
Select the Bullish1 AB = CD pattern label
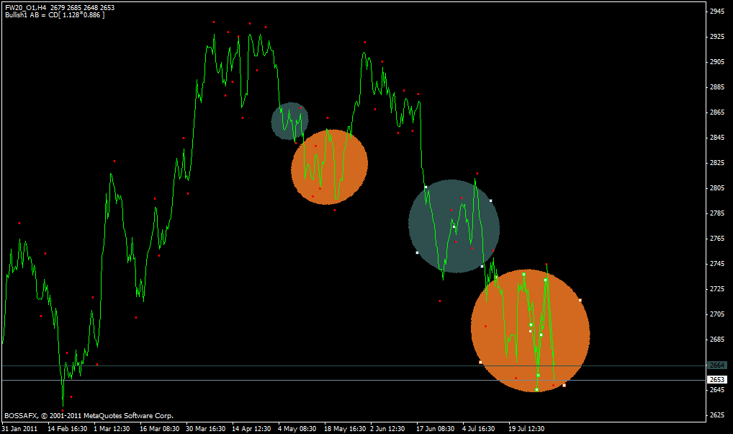(x=55, y=15)
